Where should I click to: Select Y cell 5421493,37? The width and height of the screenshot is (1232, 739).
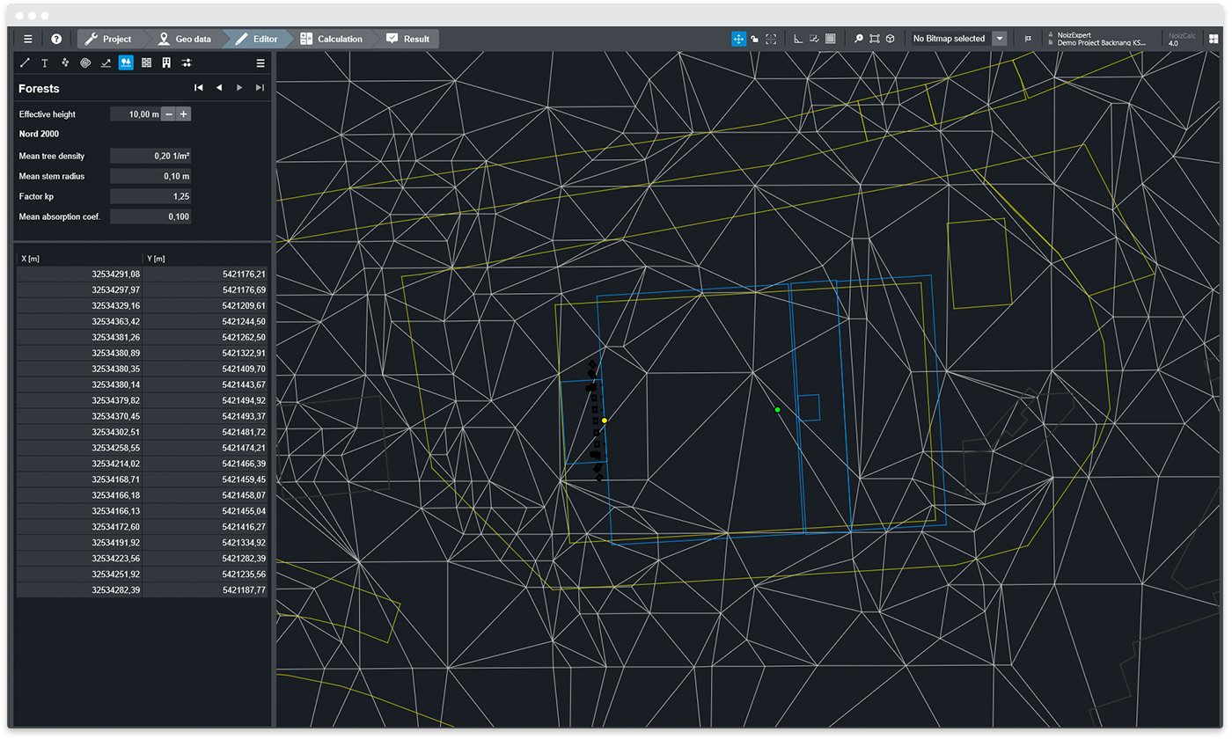[206, 417]
